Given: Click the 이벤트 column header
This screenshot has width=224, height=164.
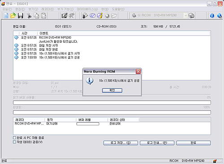Looking at the screenshot, I should [124, 33].
